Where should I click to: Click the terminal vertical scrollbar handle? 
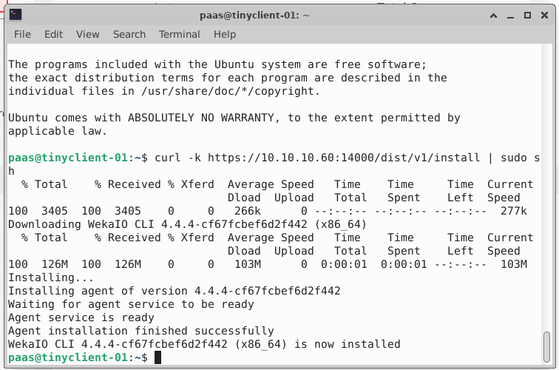[x=546, y=347]
